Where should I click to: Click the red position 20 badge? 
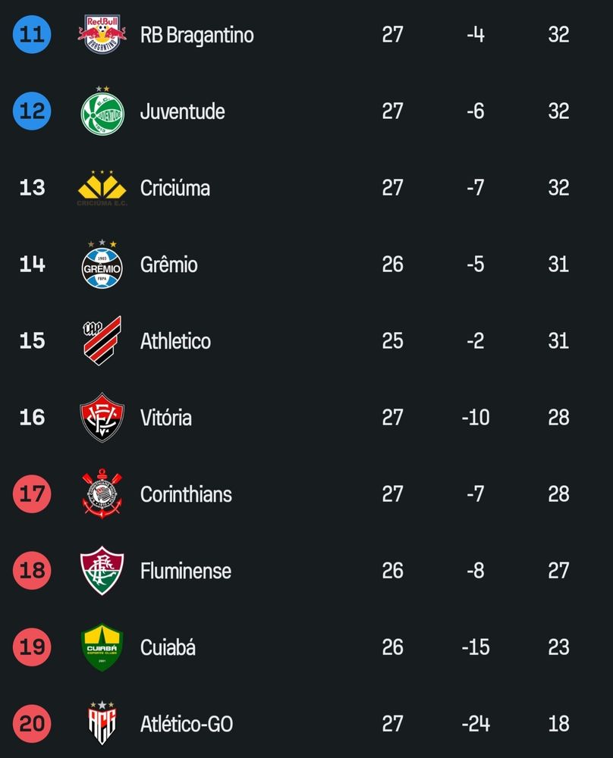click(x=32, y=724)
